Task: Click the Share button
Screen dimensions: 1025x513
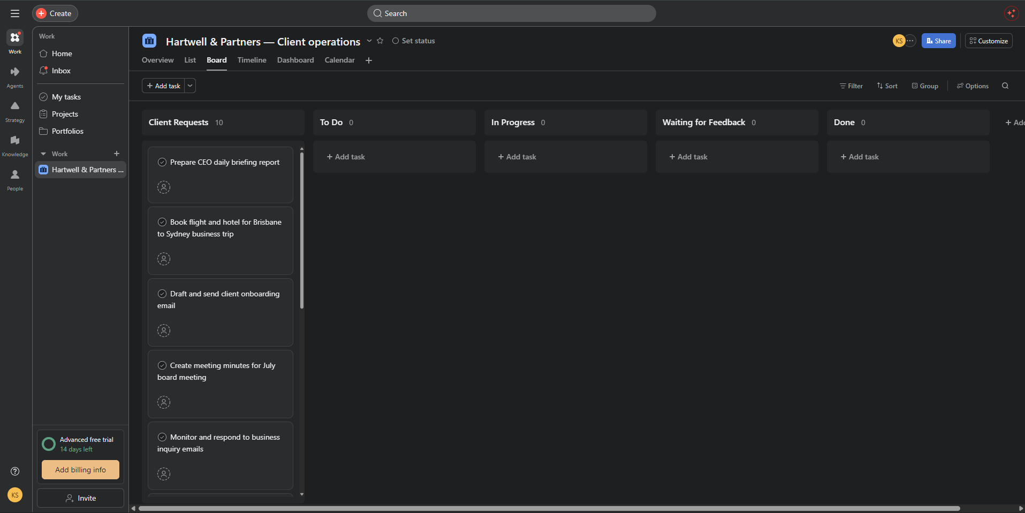Action: (938, 41)
